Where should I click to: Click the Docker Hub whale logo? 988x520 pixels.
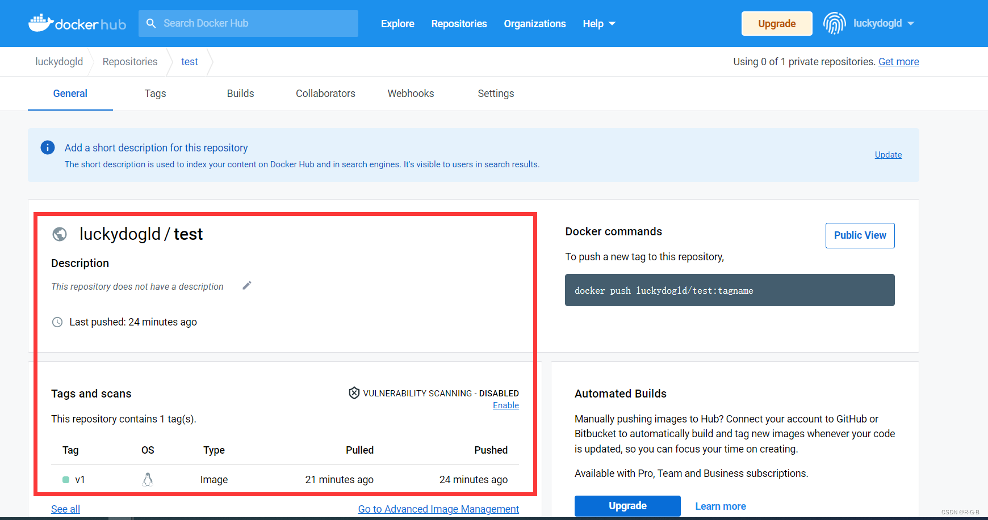pyautogui.click(x=77, y=23)
